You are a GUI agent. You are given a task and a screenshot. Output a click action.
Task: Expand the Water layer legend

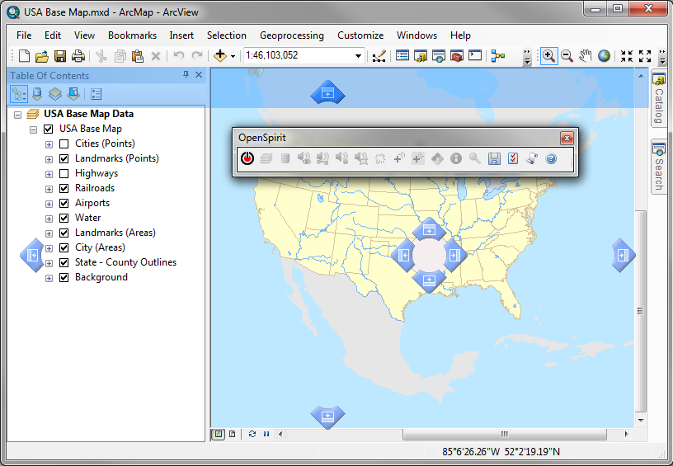point(49,219)
